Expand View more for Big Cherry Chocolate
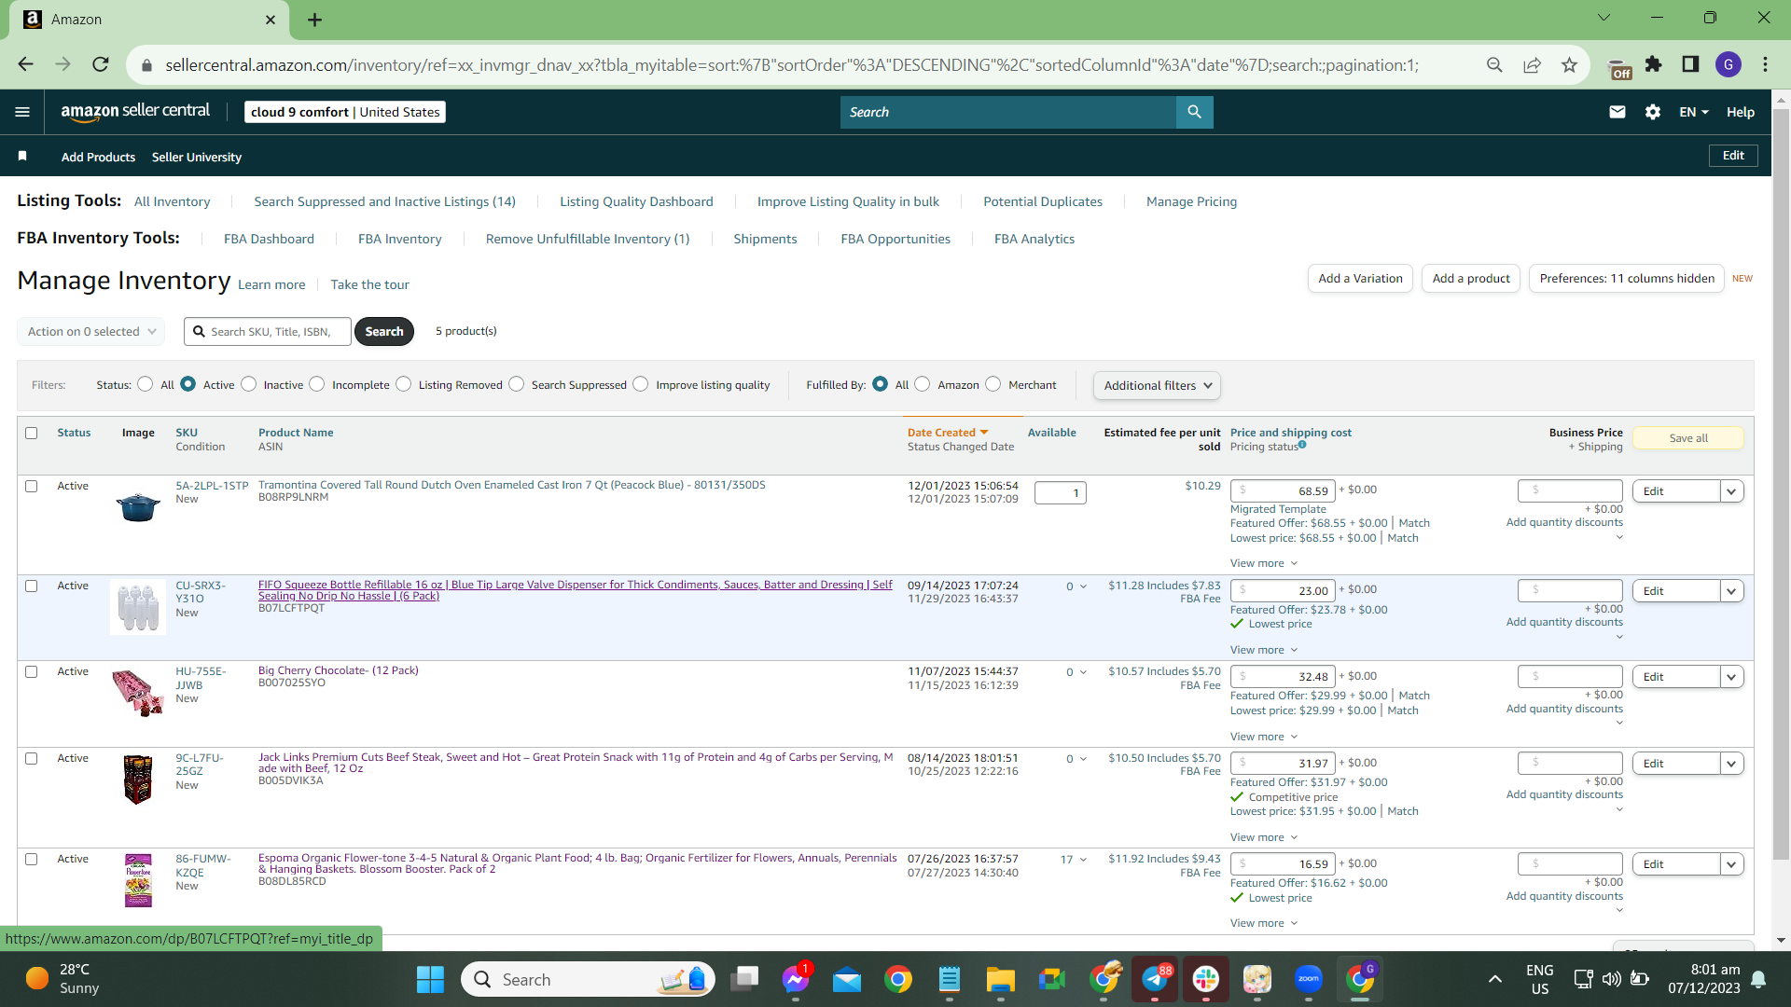 click(x=1263, y=737)
